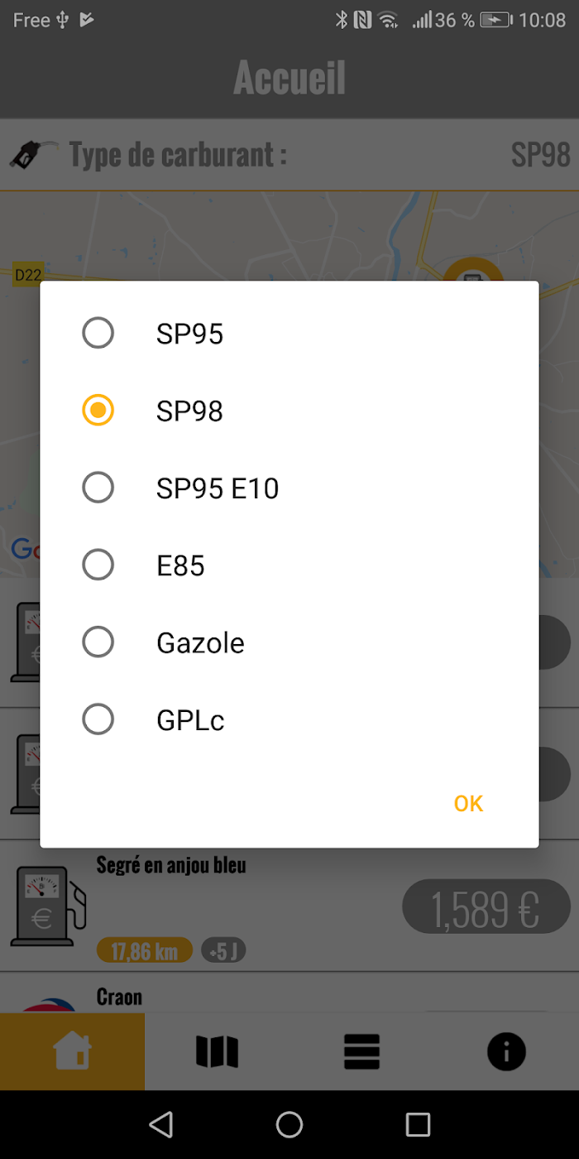Tap Android home circle button
This screenshot has height=1159, width=579.
point(289,1124)
